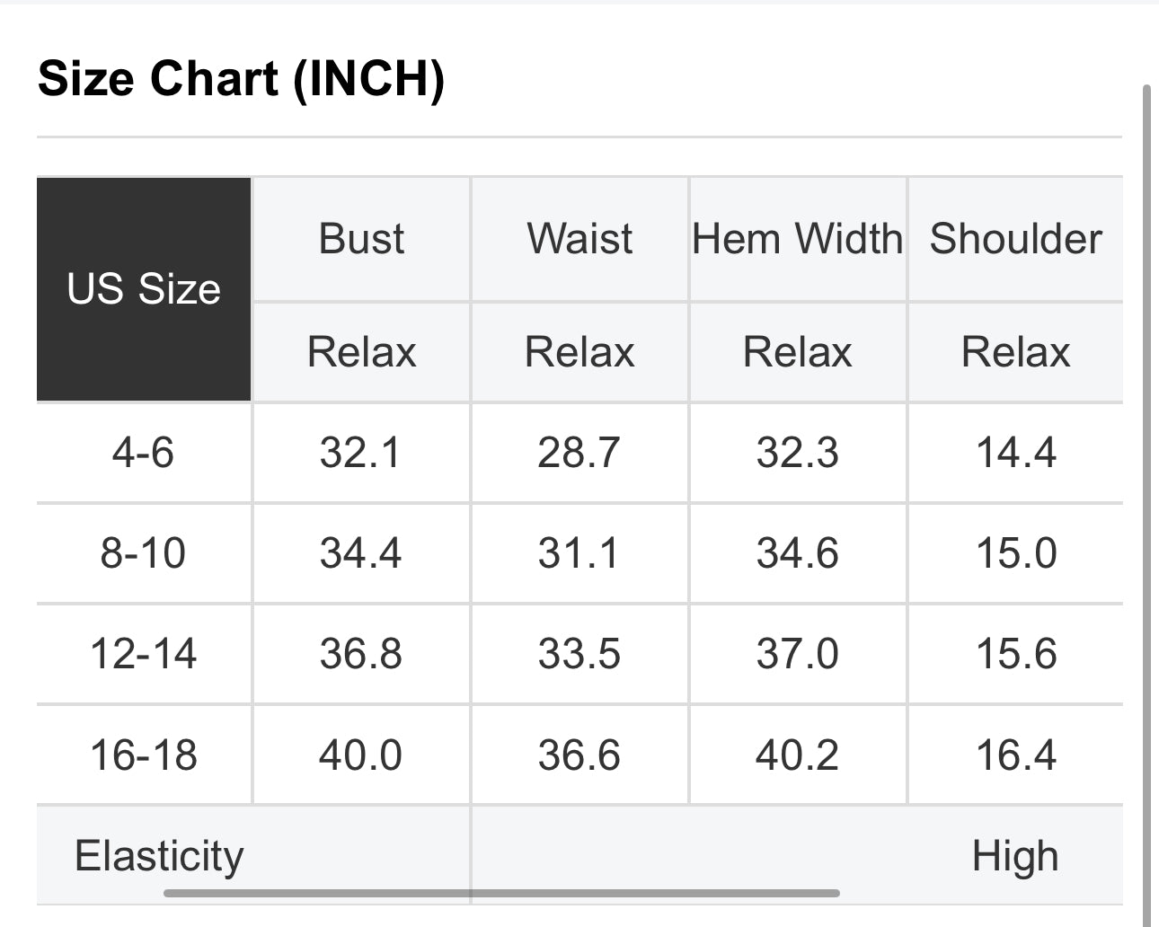Click the Relax subheader under Waist
This screenshot has height=927, width=1159.
pyautogui.click(x=579, y=351)
